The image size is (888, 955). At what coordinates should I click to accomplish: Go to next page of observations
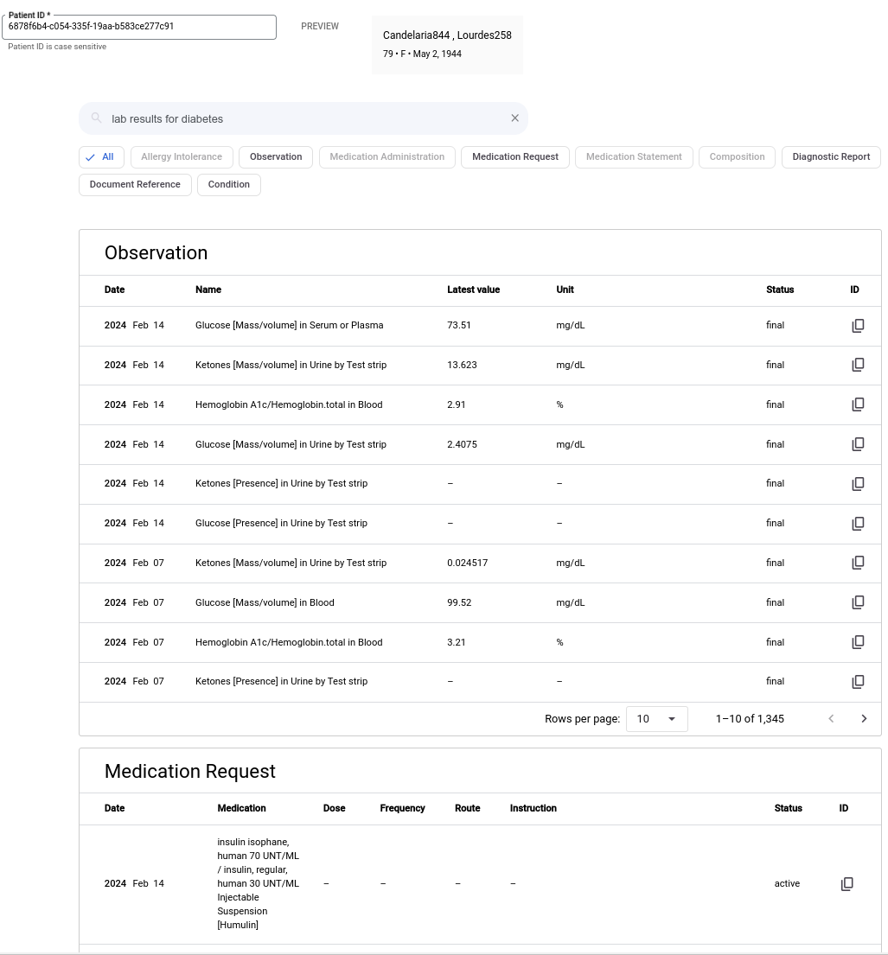863,718
